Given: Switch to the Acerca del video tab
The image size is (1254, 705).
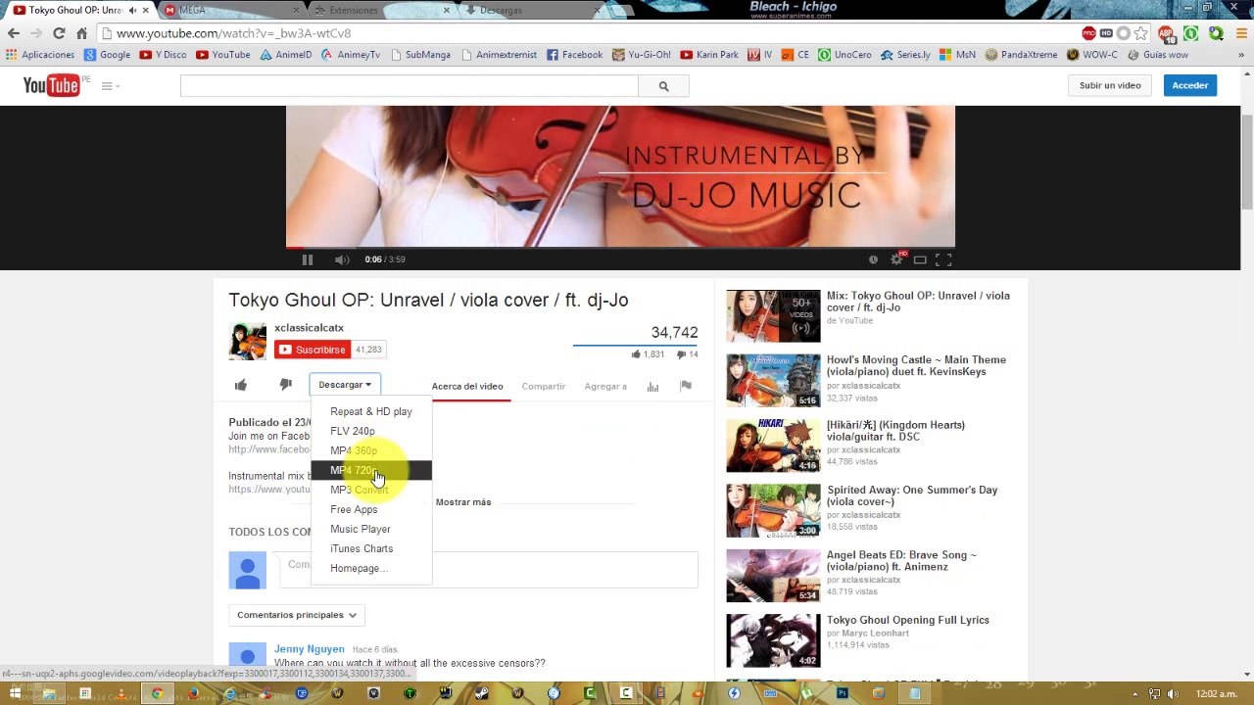Looking at the screenshot, I should [467, 386].
